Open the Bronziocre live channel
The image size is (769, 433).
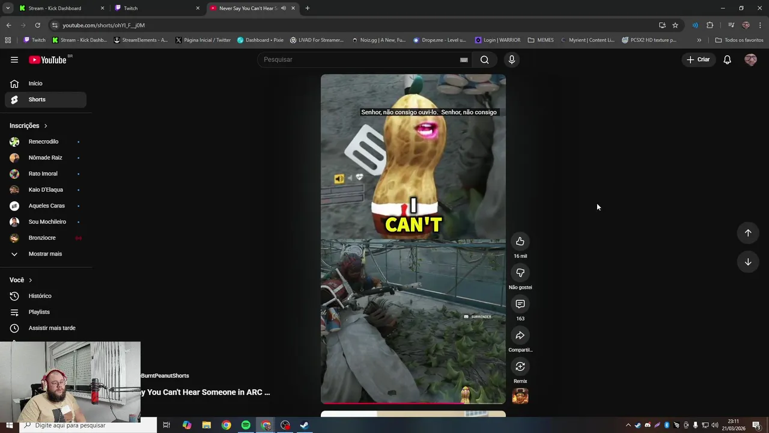[x=46, y=238]
